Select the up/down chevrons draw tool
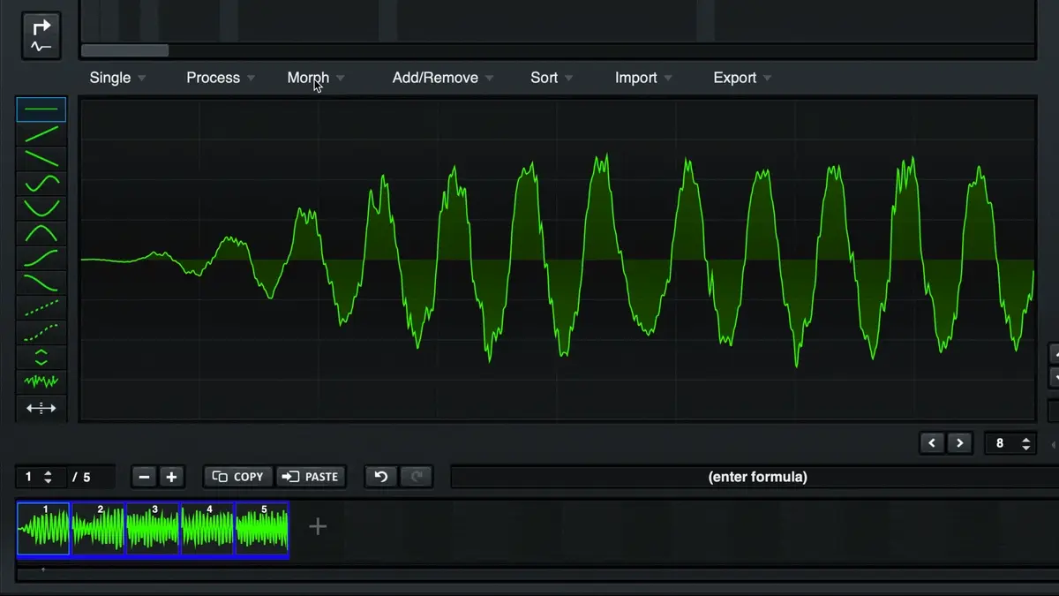 click(41, 357)
